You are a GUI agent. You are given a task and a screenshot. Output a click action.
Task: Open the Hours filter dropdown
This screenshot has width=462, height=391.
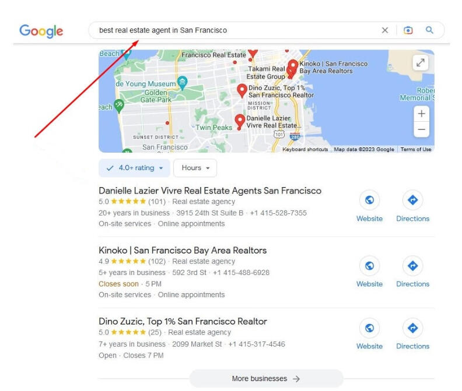[x=195, y=168]
